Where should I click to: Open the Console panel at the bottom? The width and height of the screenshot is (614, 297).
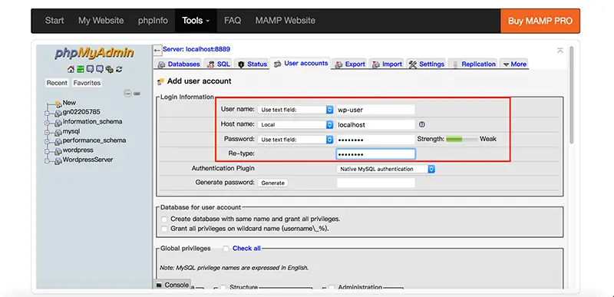pos(173,285)
